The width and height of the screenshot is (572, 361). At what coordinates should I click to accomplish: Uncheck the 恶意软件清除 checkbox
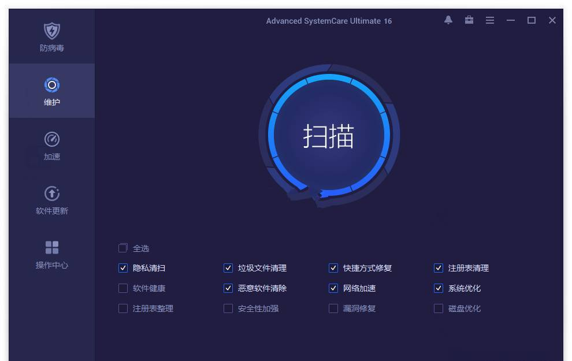click(x=228, y=288)
